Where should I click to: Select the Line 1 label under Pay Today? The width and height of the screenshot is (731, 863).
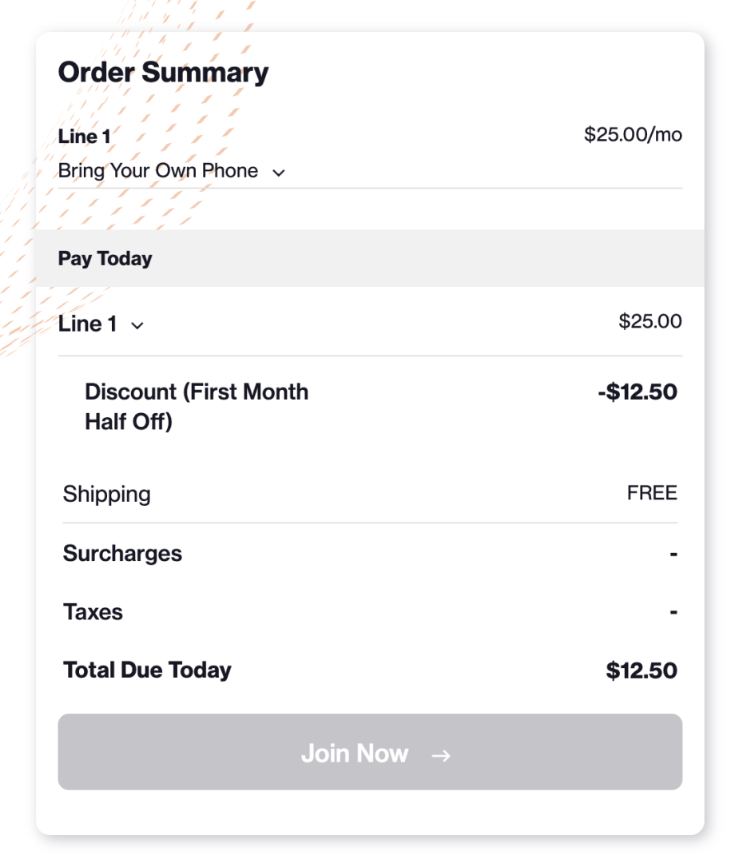pyautogui.click(x=88, y=324)
